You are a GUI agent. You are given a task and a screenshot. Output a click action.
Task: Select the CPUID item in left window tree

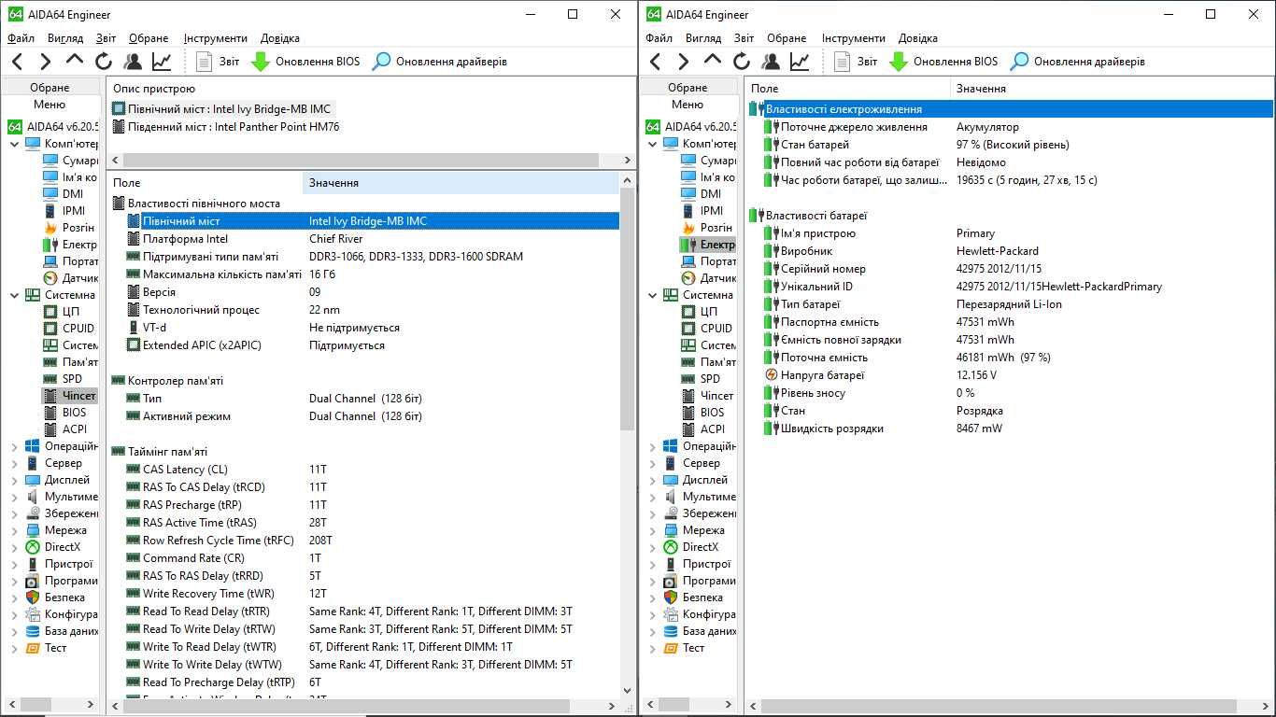tap(68, 328)
